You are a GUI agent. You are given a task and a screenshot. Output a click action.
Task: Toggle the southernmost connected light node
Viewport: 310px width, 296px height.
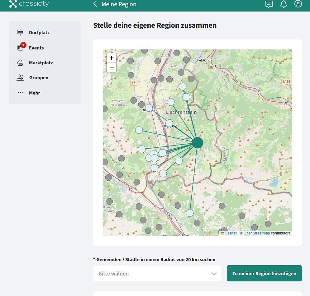(190, 213)
